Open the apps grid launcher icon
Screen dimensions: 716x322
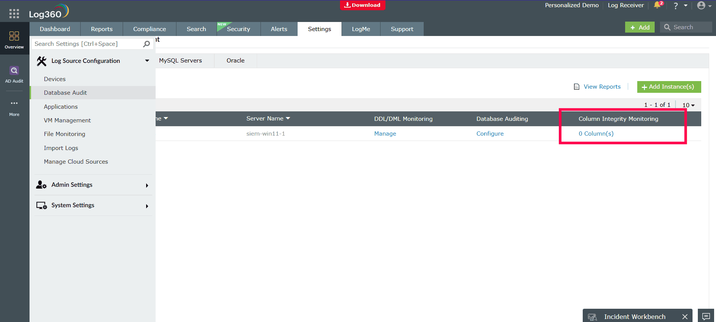click(x=14, y=14)
